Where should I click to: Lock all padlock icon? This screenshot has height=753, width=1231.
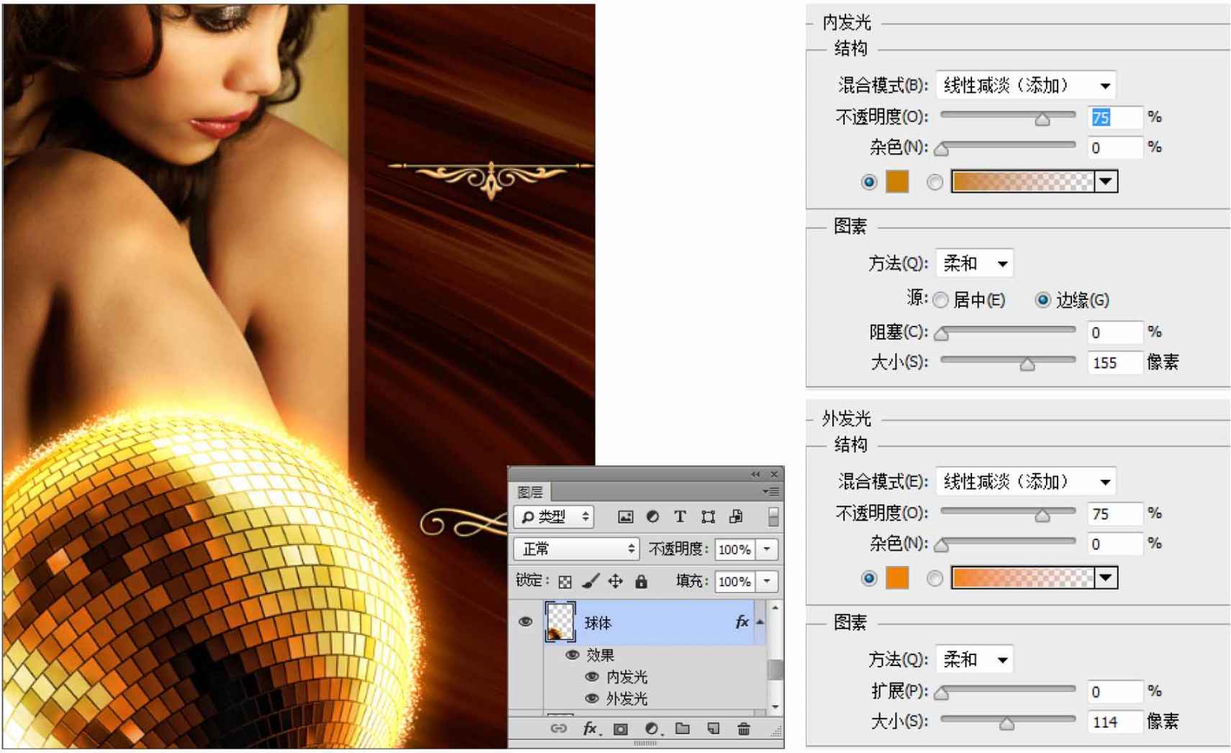[641, 581]
